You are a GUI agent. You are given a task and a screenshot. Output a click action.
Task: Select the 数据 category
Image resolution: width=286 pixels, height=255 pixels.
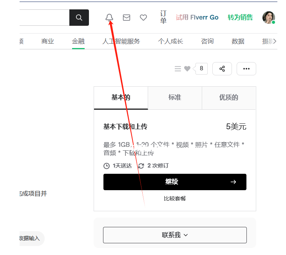point(238,41)
